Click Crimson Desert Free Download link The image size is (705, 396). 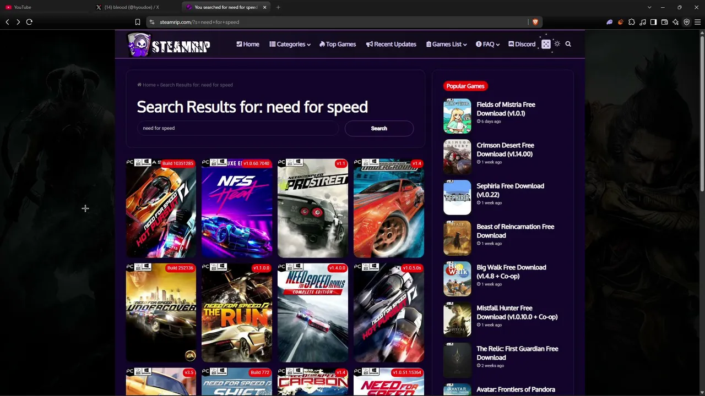tap(505, 150)
